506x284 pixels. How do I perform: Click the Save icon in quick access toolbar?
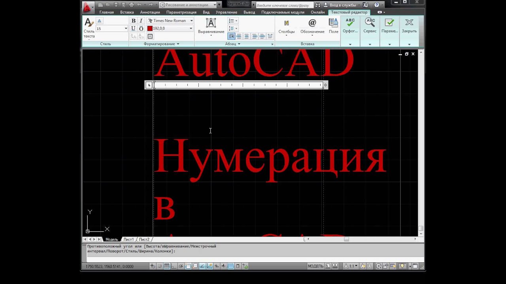[116, 5]
